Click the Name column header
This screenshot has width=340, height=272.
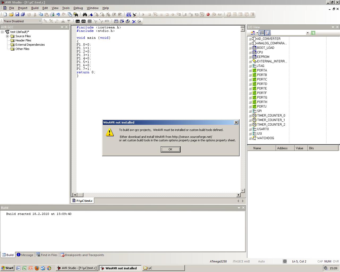click(x=262, y=148)
